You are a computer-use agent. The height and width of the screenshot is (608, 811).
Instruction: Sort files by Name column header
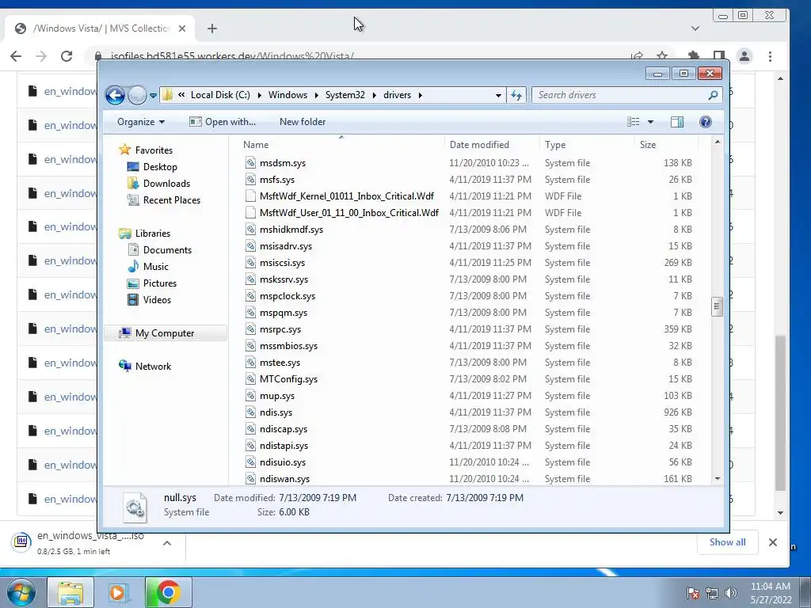coord(341,145)
